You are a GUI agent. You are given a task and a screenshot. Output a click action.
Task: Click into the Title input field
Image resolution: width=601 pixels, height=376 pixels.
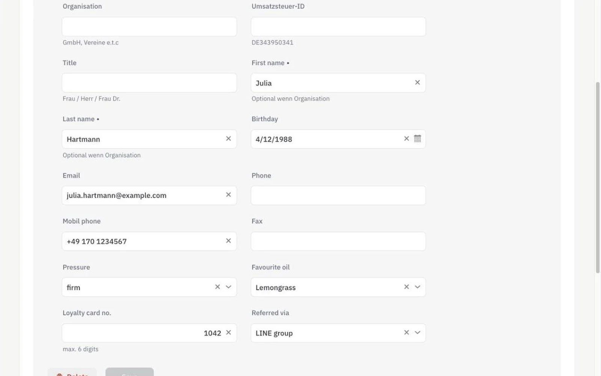149,83
